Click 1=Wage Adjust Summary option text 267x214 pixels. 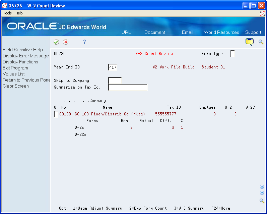coord(97,208)
